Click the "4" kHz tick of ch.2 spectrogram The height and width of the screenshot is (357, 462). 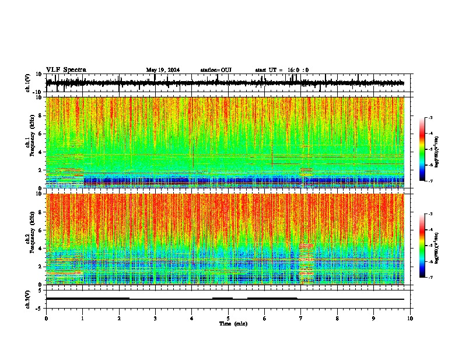click(41, 249)
